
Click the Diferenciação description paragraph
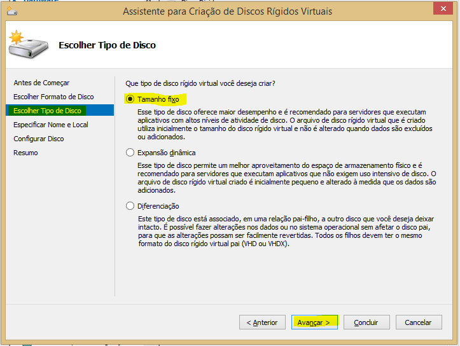pyautogui.click(x=286, y=231)
